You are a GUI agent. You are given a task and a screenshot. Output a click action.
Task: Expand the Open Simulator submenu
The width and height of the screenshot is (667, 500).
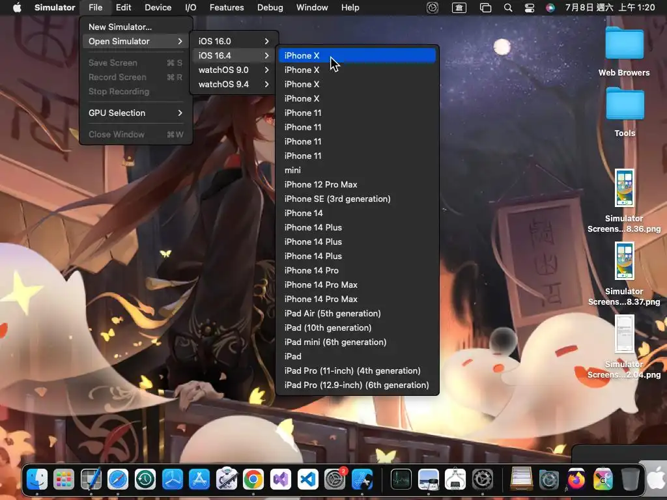coord(135,41)
